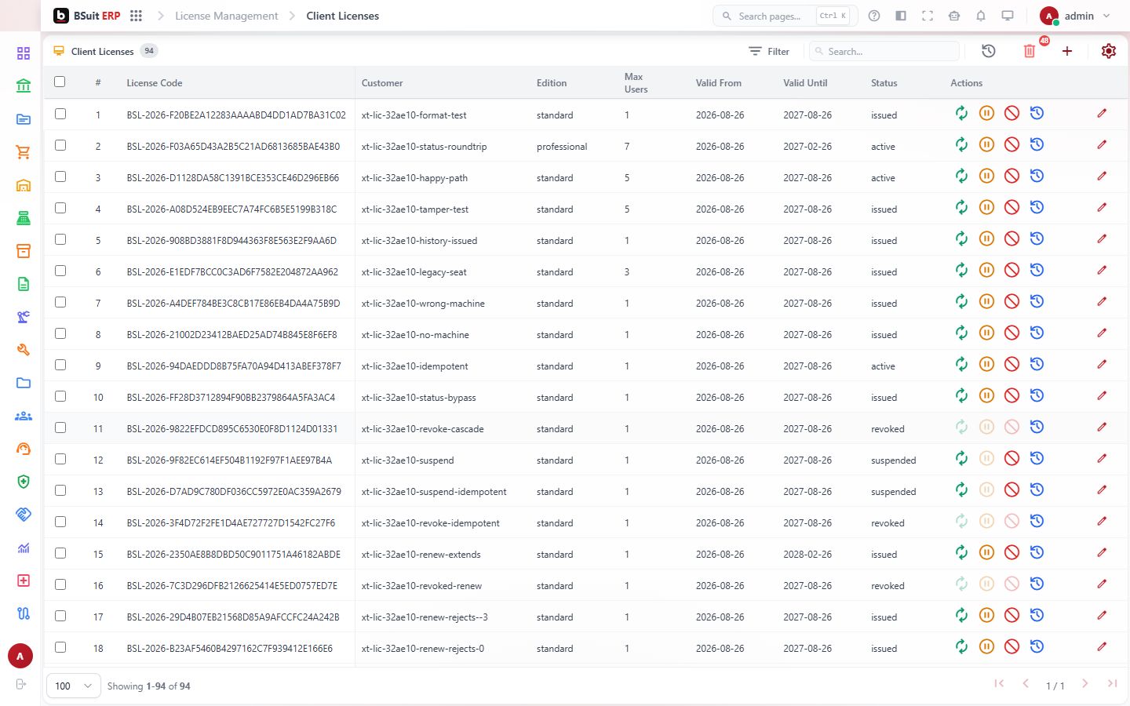
Task: Renew the suspended xt-lic-32ae10-suspend license
Action: [x=961, y=459]
